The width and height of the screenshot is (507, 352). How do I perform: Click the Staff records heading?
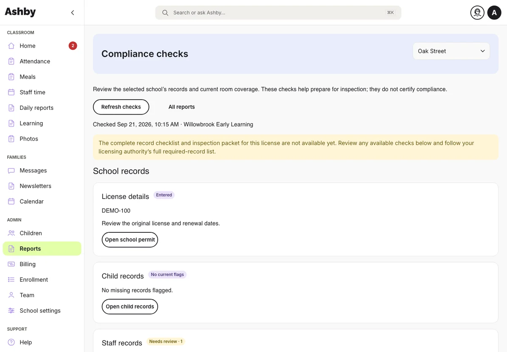point(122,343)
